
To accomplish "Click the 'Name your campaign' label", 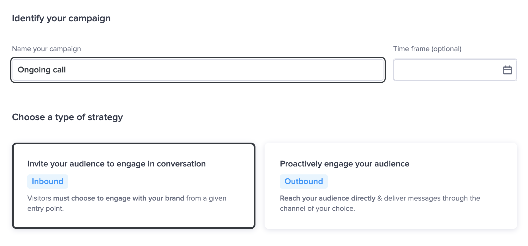I will [46, 49].
